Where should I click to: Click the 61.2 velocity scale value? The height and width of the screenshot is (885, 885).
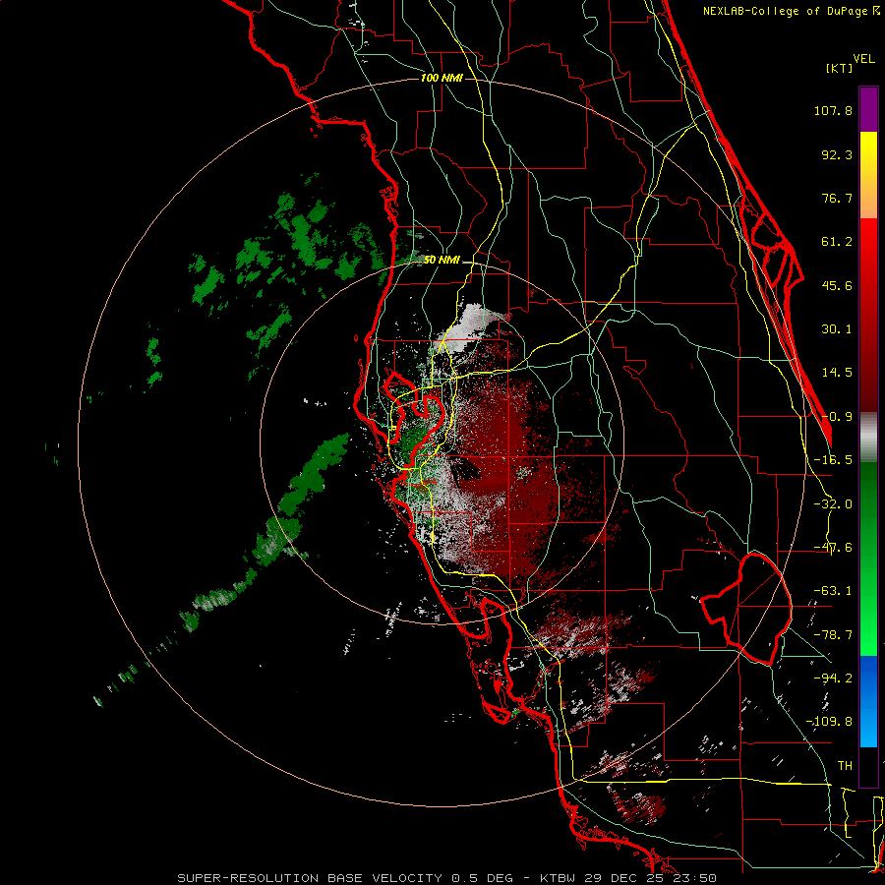837,242
